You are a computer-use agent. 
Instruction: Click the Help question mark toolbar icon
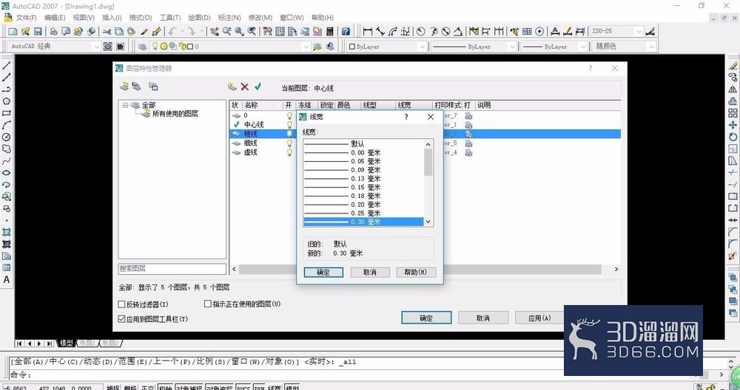pyautogui.click(x=346, y=32)
